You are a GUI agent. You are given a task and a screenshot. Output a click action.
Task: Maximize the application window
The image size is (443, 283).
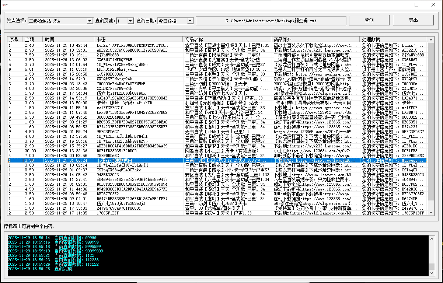[x=416, y=5]
